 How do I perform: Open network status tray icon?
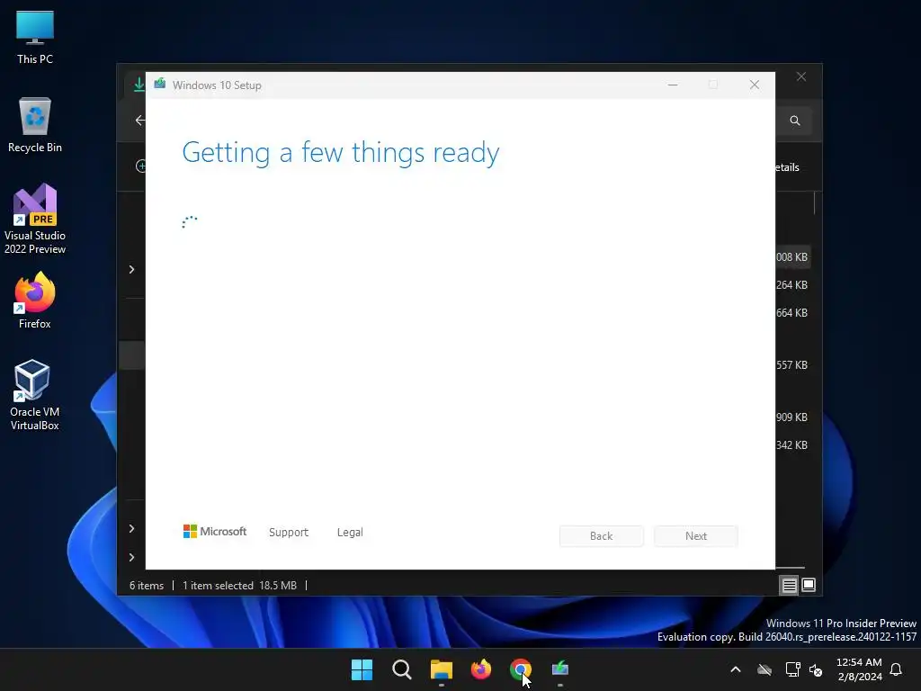pos(792,669)
